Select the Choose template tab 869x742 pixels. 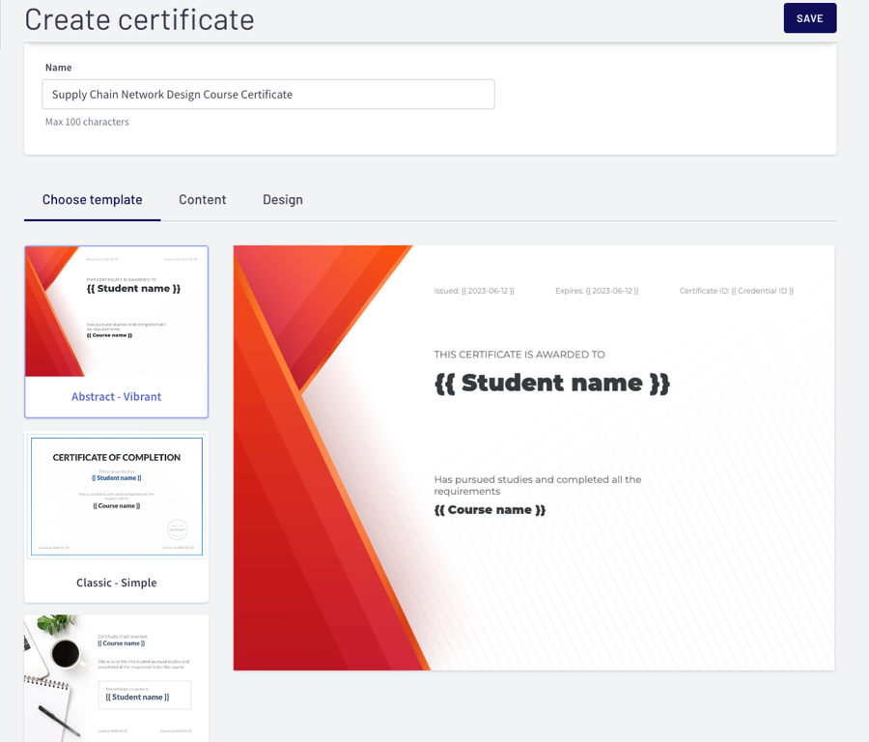(x=92, y=200)
